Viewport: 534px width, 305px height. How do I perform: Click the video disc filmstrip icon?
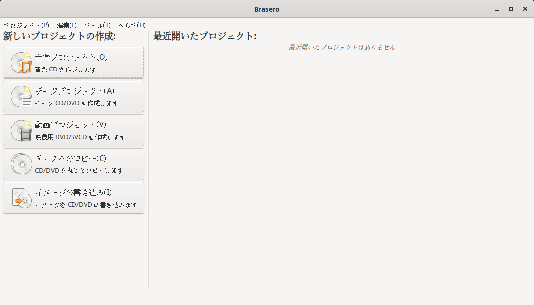(x=21, y=130)
